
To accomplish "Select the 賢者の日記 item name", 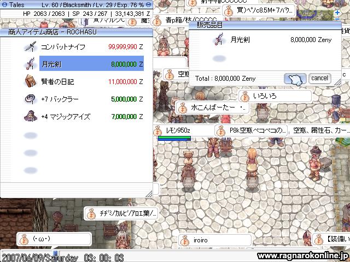I will (57, 81).
